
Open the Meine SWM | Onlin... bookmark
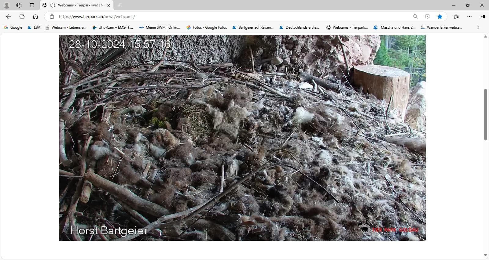159,27
